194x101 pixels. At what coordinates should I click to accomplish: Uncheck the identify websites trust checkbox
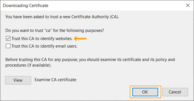point(8,39)
